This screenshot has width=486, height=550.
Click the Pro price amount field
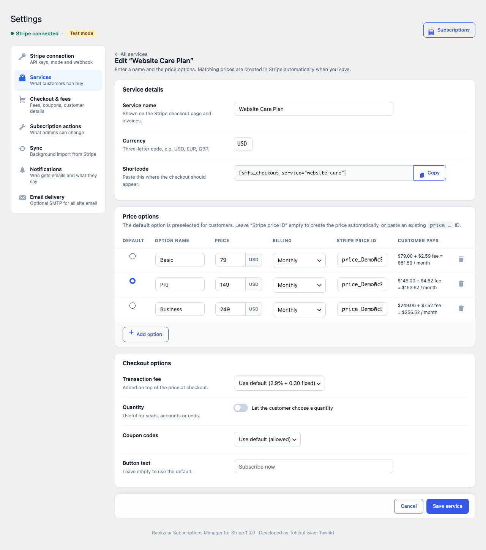click(230, 284)
